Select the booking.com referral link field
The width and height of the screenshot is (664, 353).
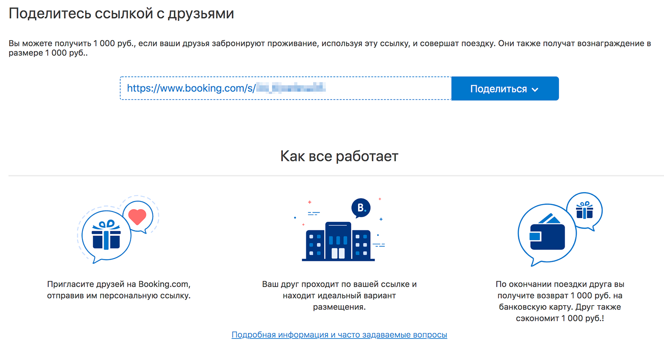pos(286,88)
